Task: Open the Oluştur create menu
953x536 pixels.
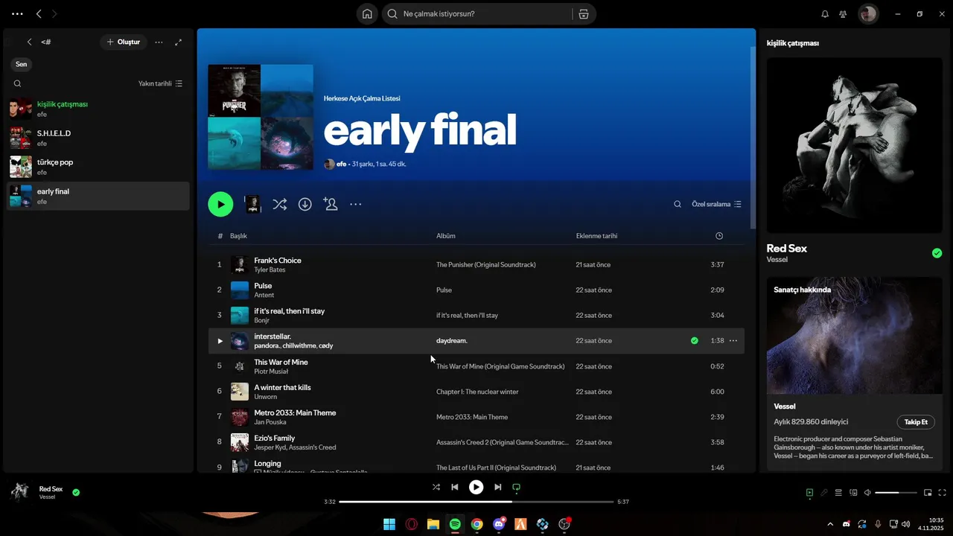Action: point(124,42)
